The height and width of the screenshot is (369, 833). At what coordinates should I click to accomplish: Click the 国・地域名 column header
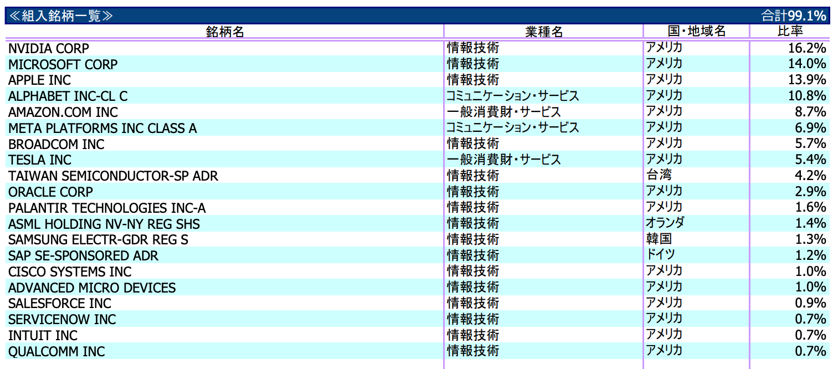click(696, 31)
